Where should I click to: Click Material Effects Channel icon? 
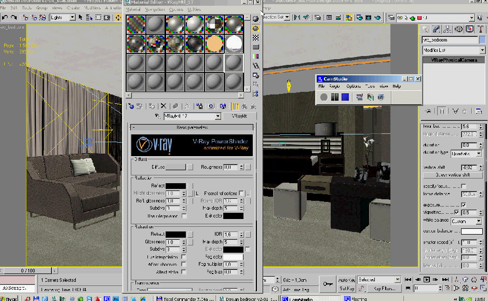(211, 106)
